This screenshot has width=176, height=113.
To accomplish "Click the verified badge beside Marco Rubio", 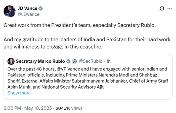I will (x=68, y=61).
